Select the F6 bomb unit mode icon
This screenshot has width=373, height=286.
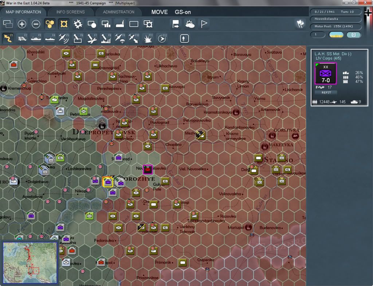pos(78,38)
